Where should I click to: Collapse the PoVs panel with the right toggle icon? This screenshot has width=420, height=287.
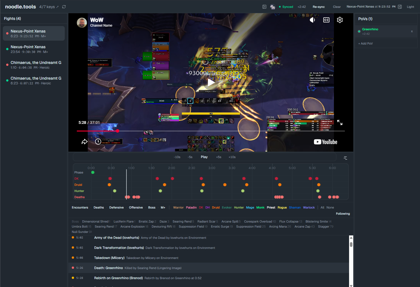coord(399,6)
